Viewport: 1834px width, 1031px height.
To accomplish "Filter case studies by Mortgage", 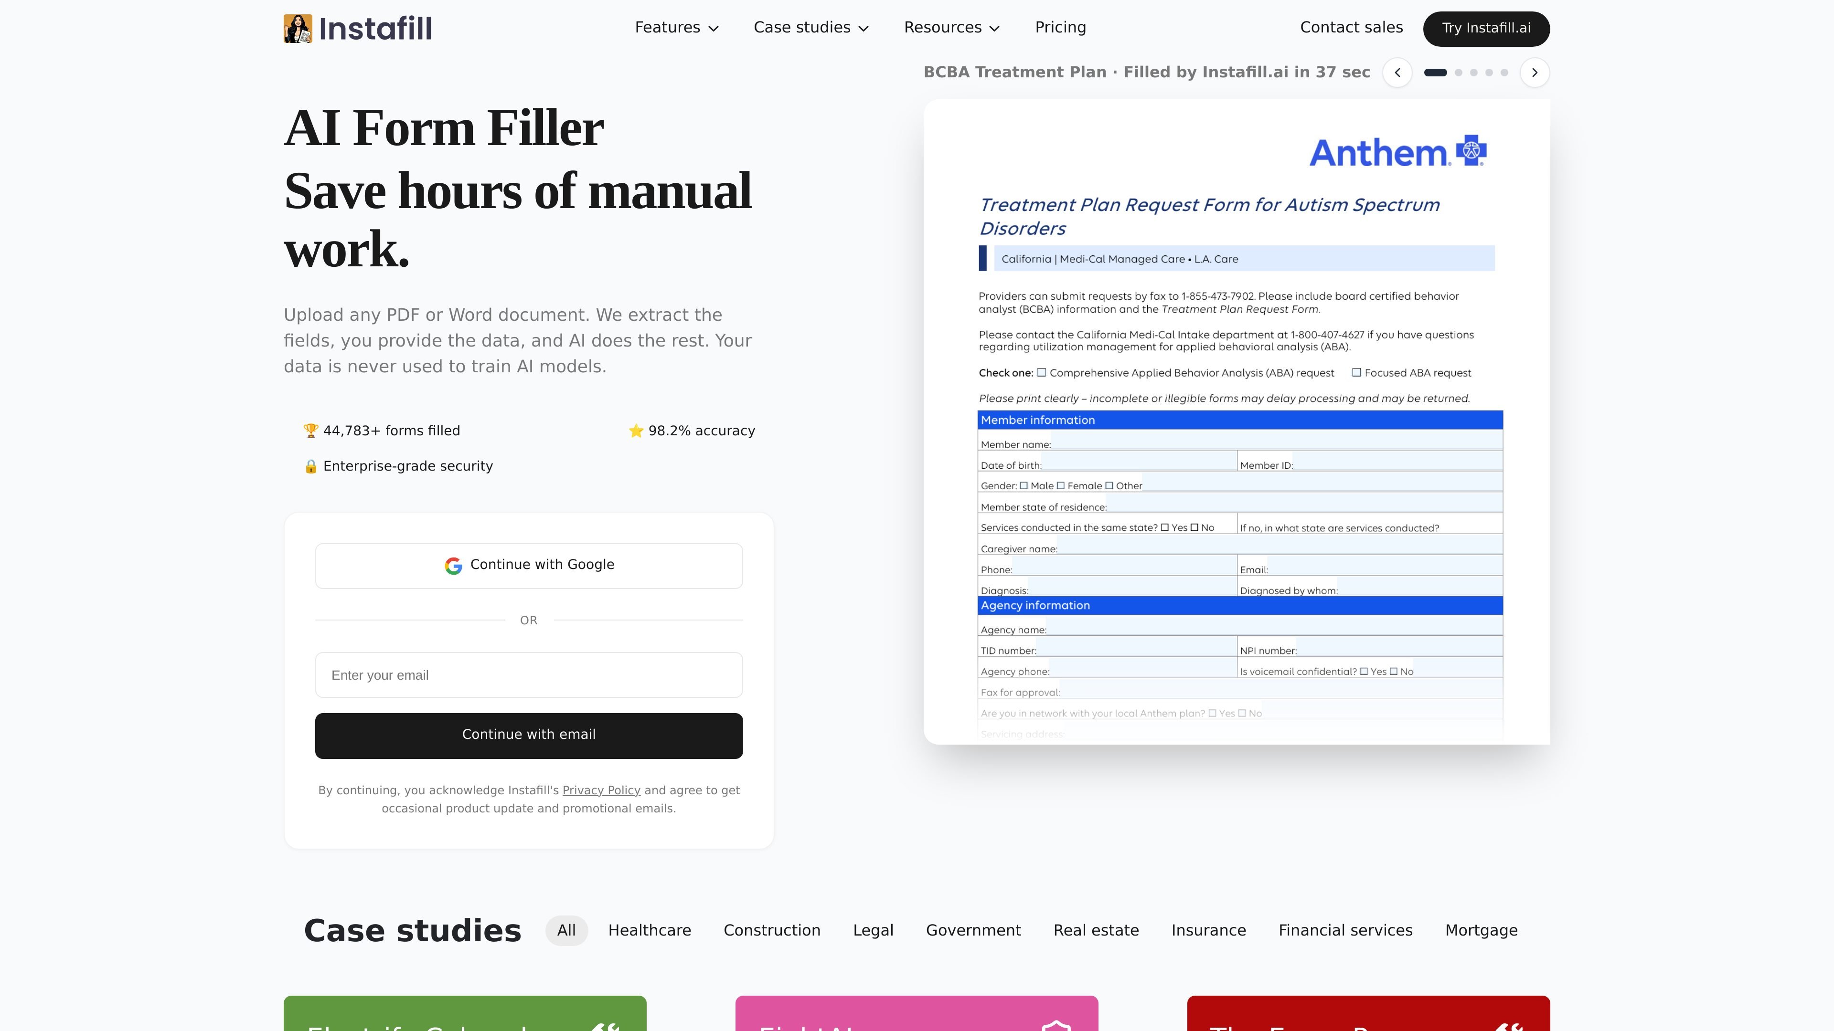I will coord(1481,931).
